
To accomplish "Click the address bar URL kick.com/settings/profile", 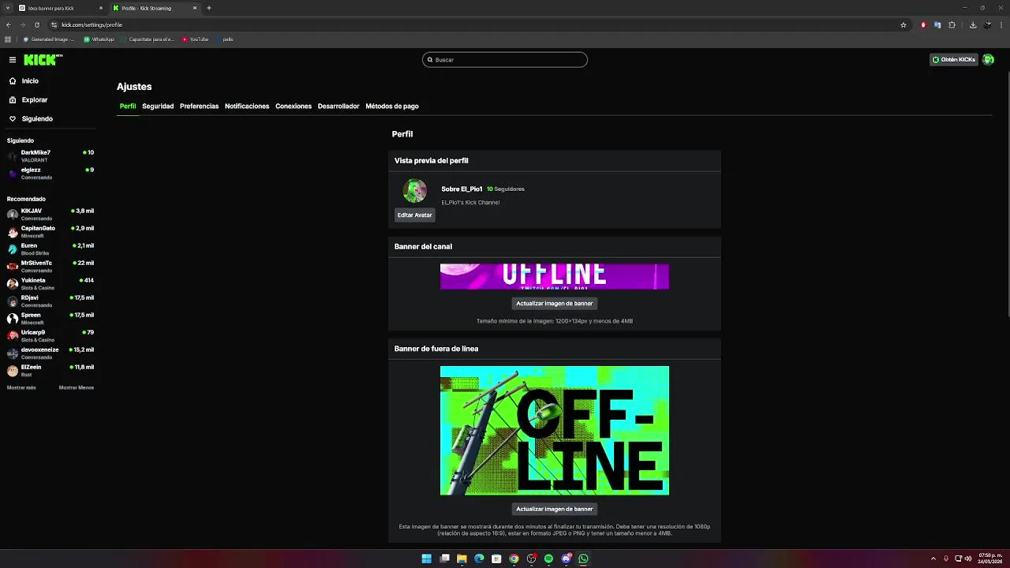I will coord(92,24).
